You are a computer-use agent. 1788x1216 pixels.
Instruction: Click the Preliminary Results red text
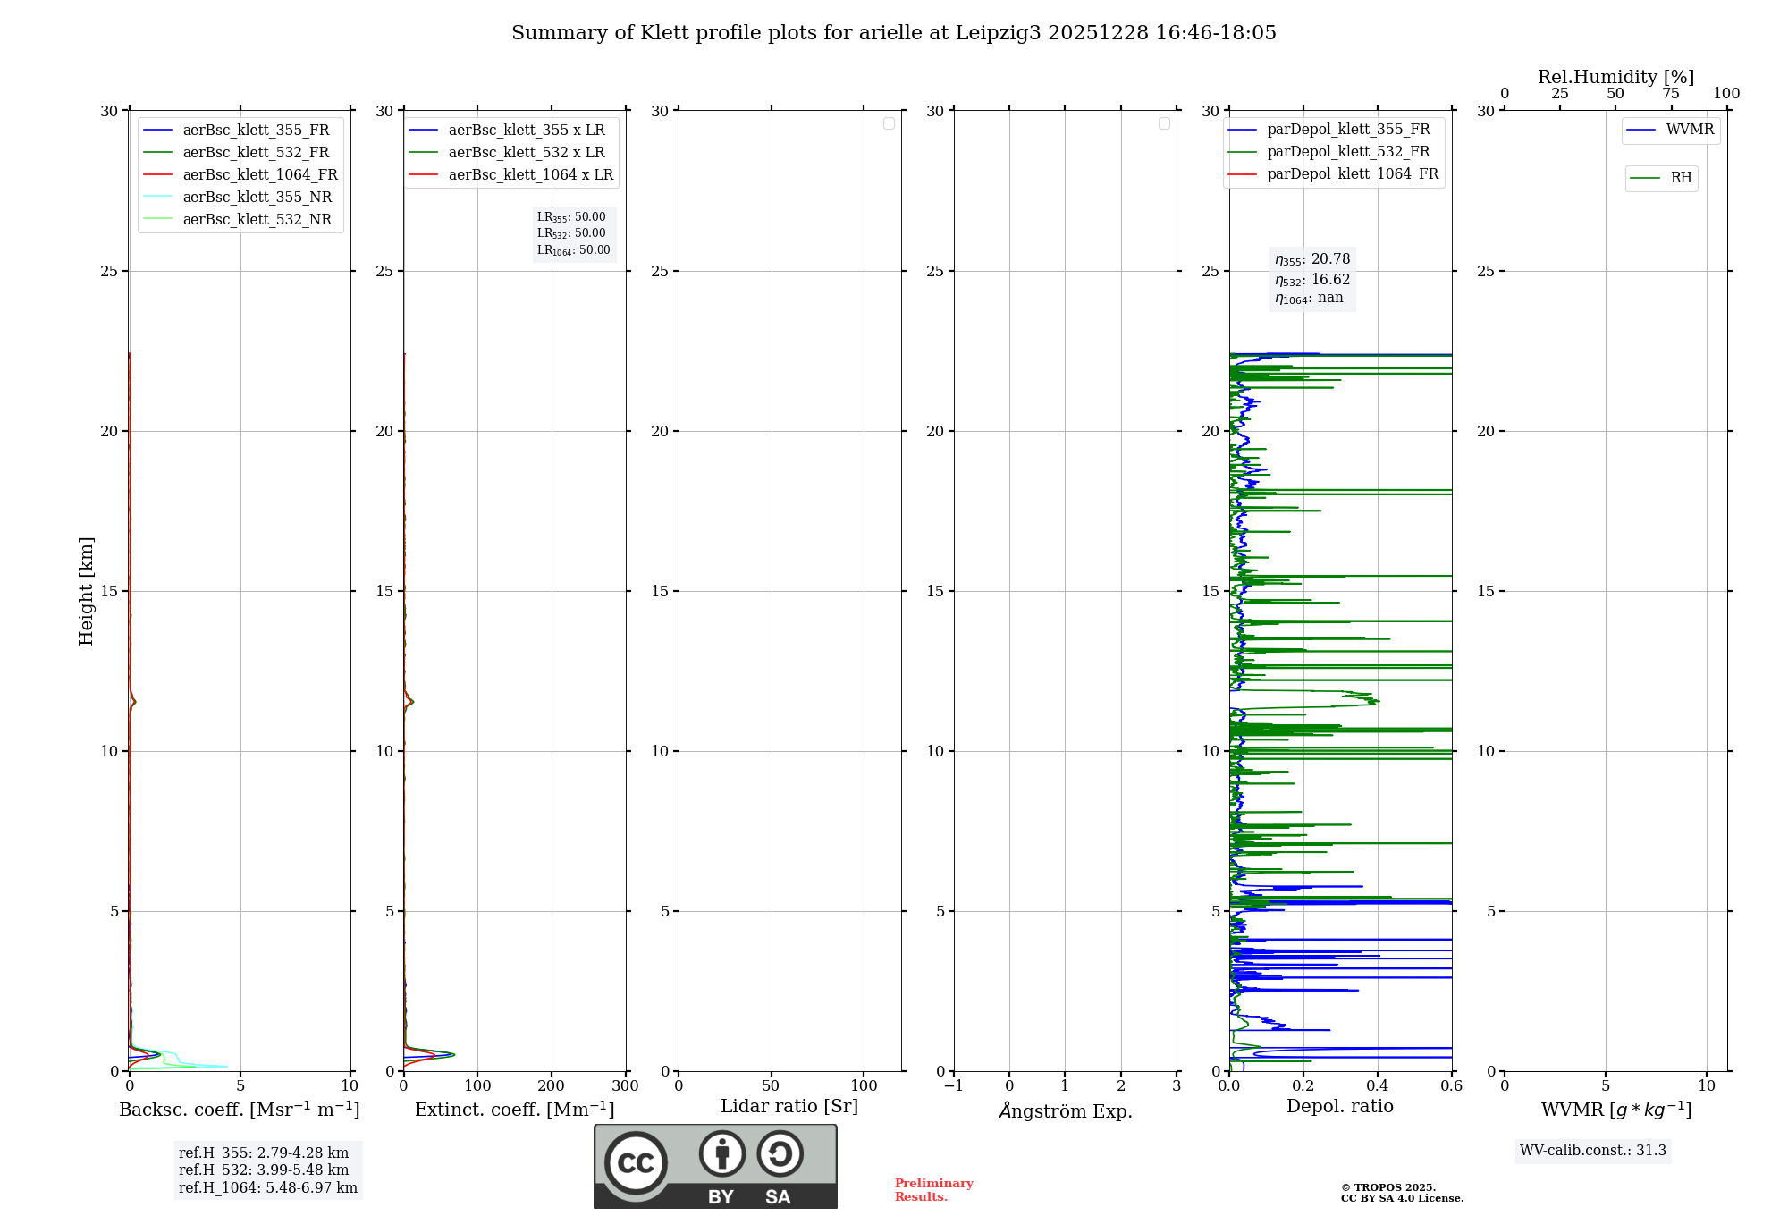933,1189
